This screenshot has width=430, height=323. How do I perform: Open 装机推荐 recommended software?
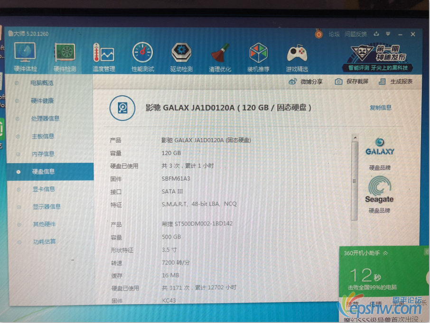(x=258, y=57)
